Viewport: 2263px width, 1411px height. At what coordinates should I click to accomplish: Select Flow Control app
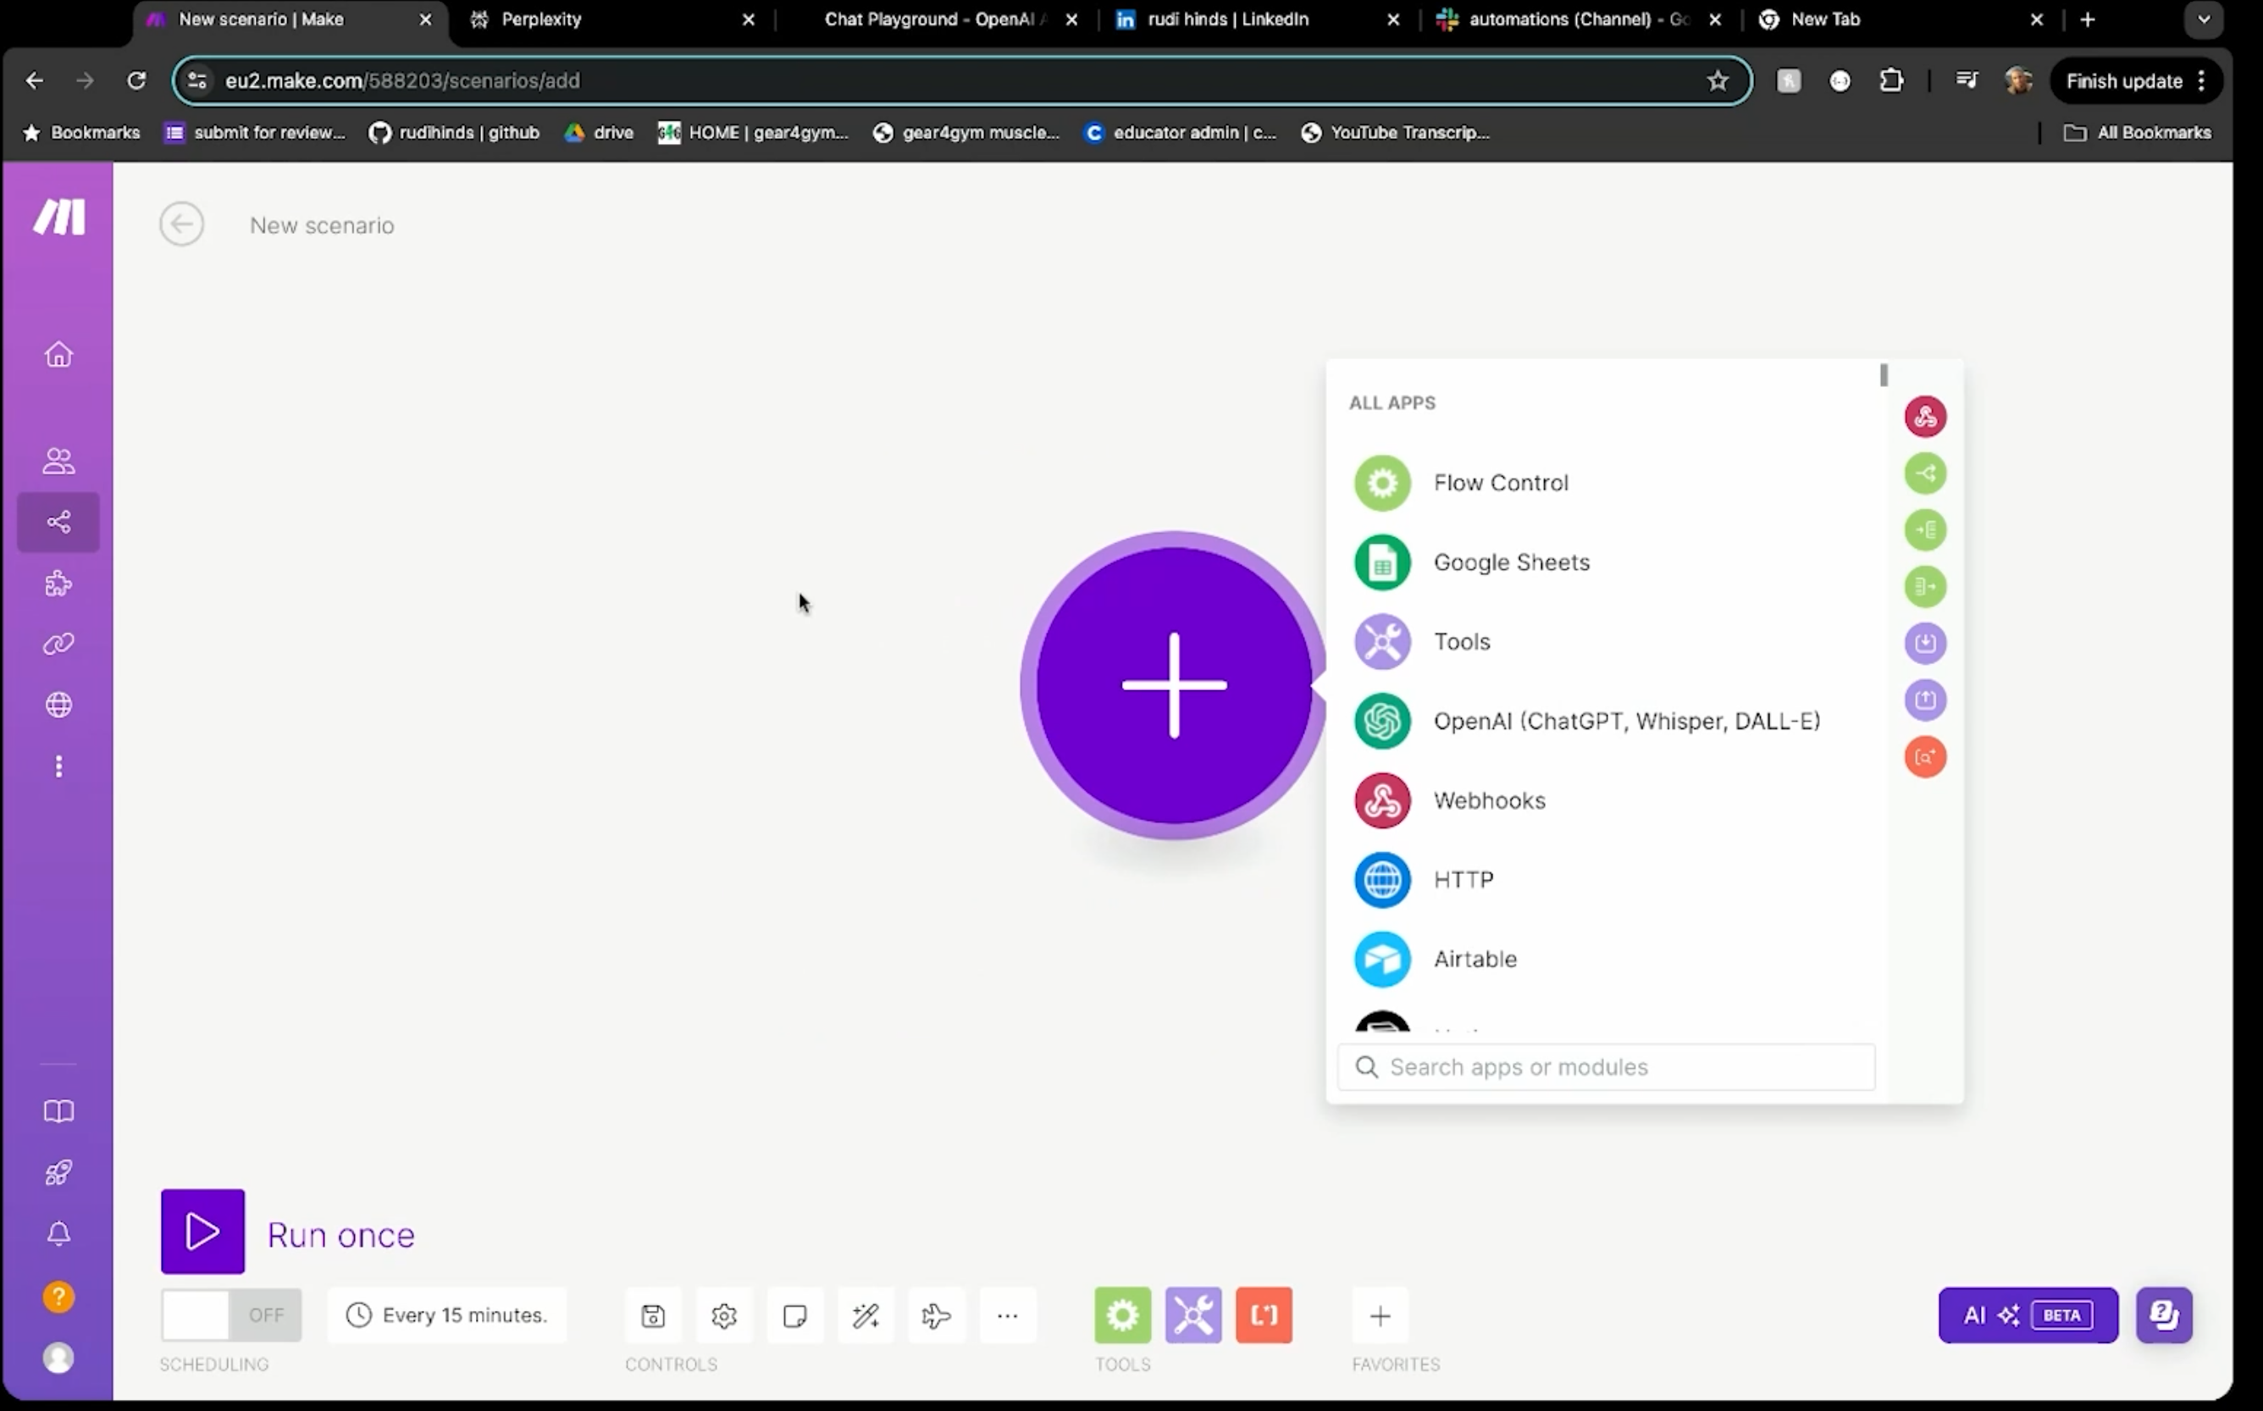pos(1500,483)
